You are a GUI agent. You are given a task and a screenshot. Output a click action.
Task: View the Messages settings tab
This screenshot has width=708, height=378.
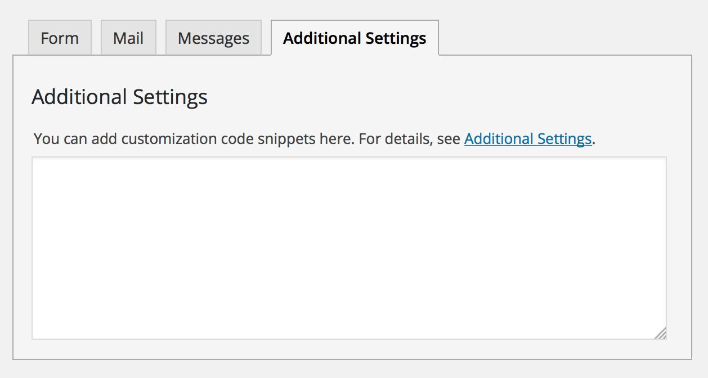click(x=213, y=38)
